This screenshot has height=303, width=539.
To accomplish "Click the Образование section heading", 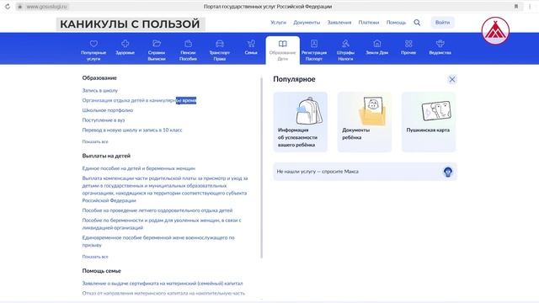I will (99, 78).
